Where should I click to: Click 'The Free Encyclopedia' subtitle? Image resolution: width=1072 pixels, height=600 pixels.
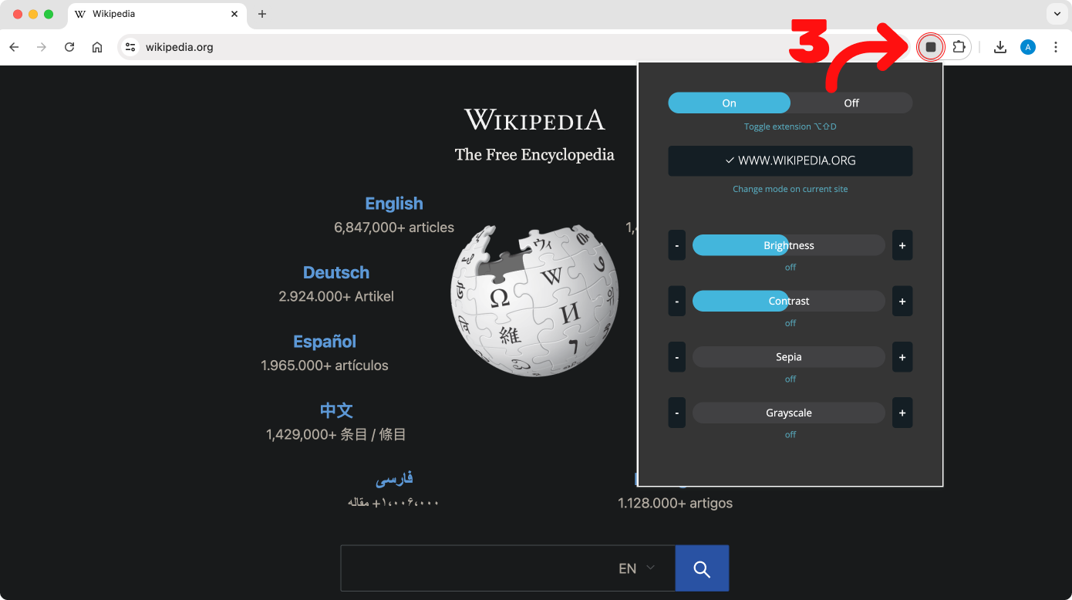[534, 154]
